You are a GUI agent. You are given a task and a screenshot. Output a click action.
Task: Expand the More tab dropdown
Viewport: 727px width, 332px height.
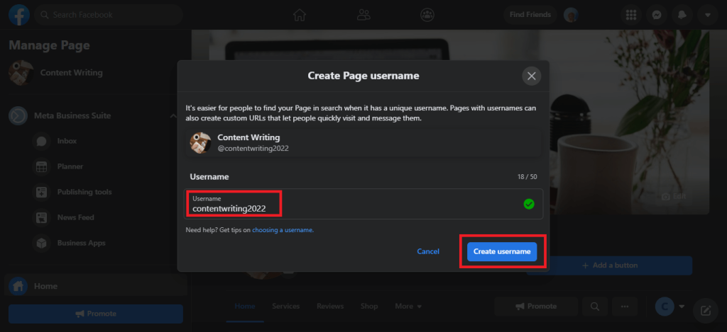tap(408, 306)
